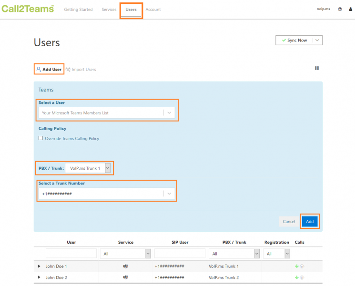Click SIP user number of John Doe 1

(x=169, y=266)
